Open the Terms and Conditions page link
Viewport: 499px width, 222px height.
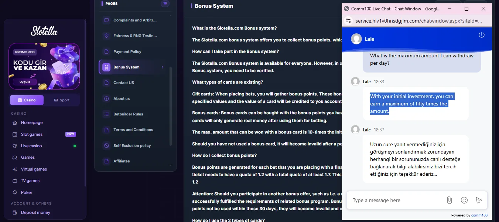click(133, 130)
